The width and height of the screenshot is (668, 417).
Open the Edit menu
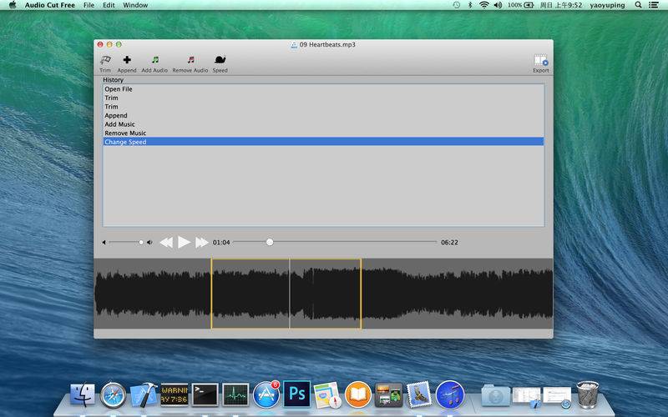109,5
